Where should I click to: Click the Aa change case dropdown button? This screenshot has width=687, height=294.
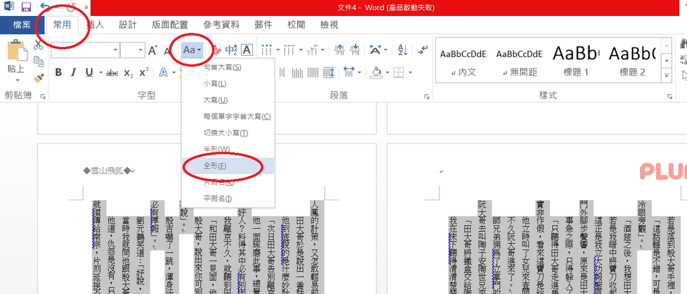(x=193, y=50)
